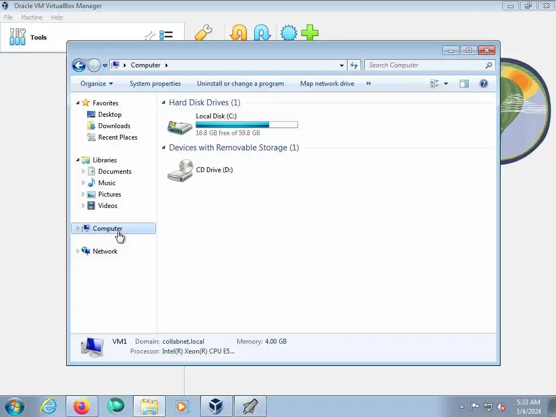Click the Change your view icon
The width and height of the screenshot is (556, 417).
(434, 84)
